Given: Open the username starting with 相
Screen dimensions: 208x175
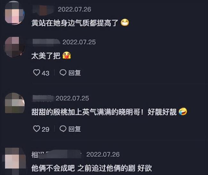Looking at the screenshot, I should [56, 154].
